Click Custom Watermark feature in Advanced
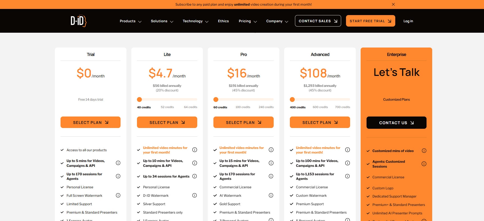Image resolution: width=484 pixels, height=221 pixels. [x=311, y=195]
